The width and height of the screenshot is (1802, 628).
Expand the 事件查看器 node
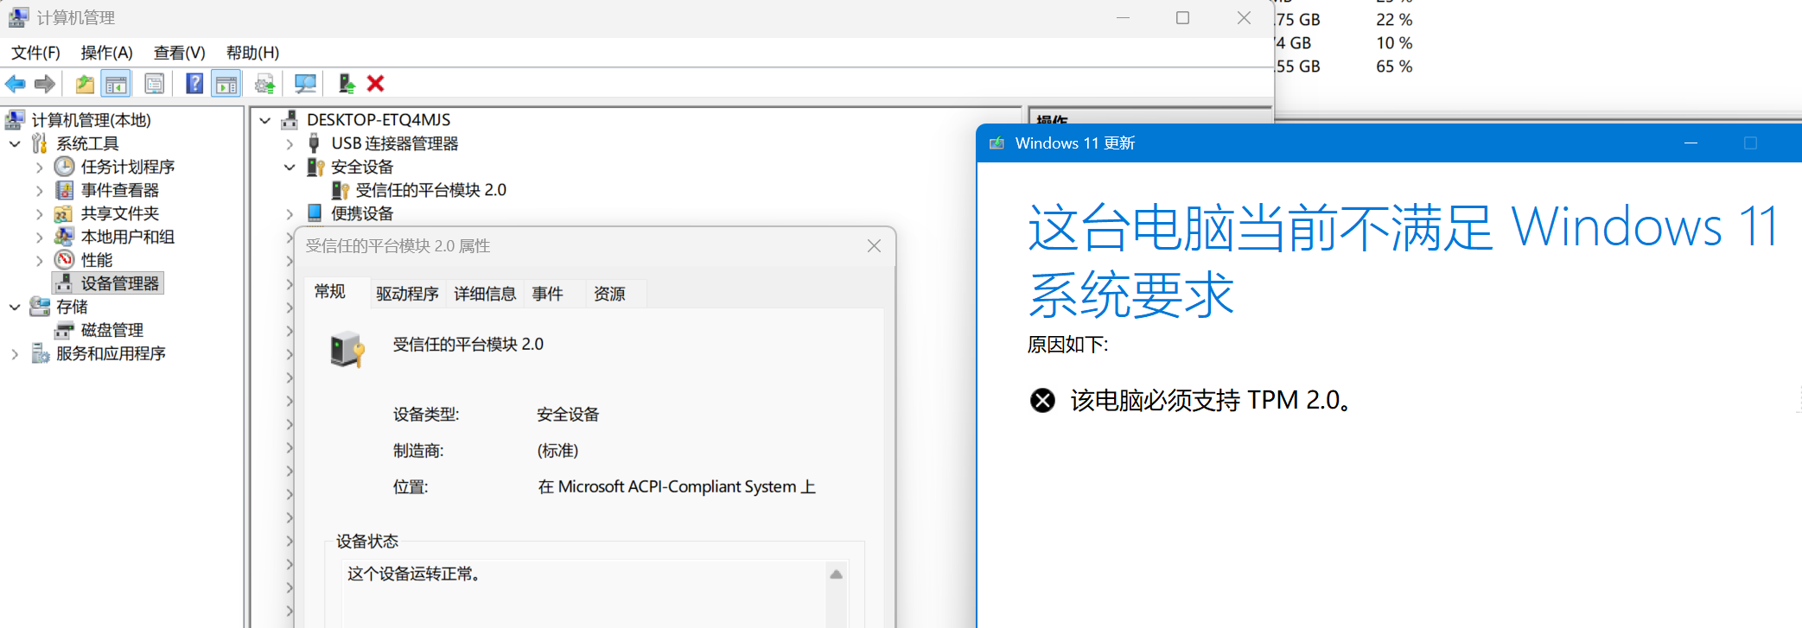[x=39, y=190]
